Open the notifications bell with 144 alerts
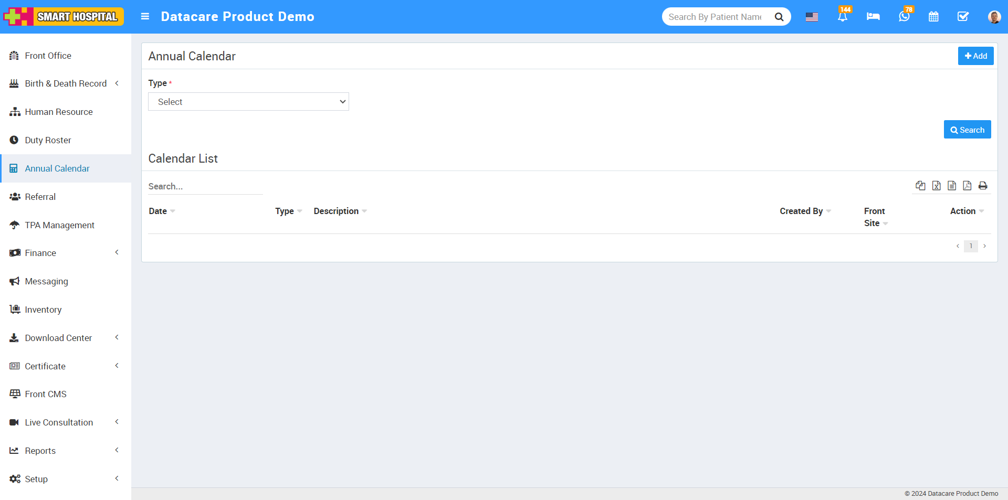 point(843,17)
